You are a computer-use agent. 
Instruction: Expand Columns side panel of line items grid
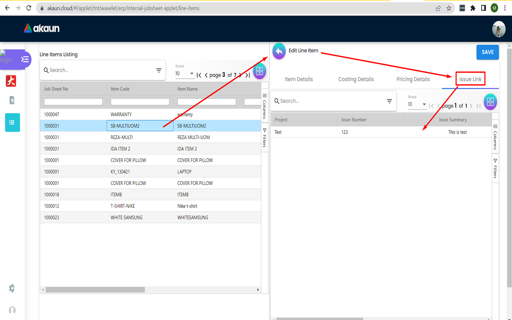pos(265,106)
